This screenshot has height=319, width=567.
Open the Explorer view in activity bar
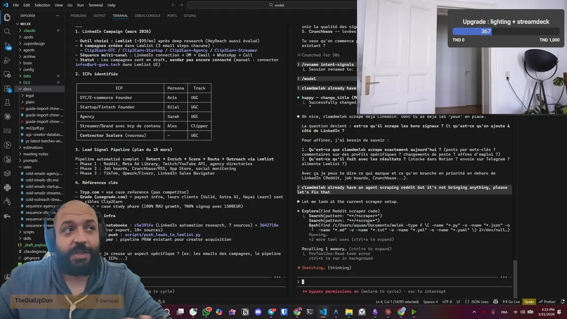point(7,17)
